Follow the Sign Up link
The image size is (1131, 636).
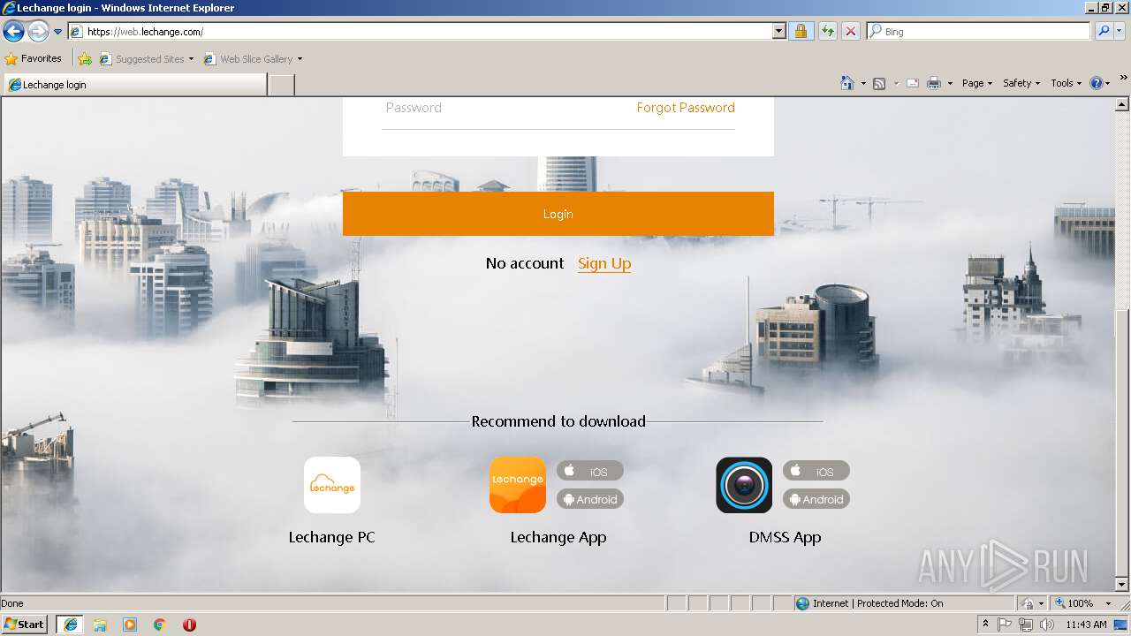(604, 263)
